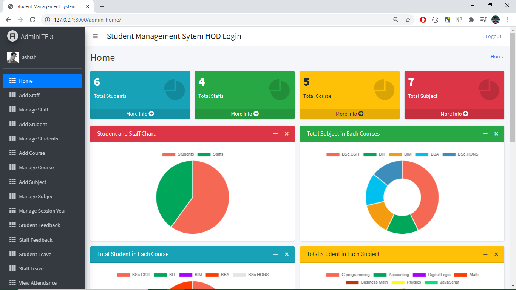The width and height of the screenshot is (516, 290).
Task: Open Chrome three-dot menu
Action: coord(507,20)
